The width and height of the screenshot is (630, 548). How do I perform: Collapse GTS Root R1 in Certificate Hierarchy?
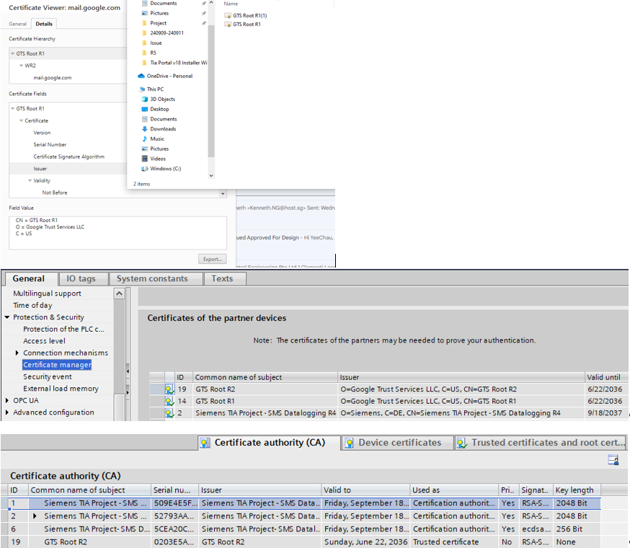12,53
